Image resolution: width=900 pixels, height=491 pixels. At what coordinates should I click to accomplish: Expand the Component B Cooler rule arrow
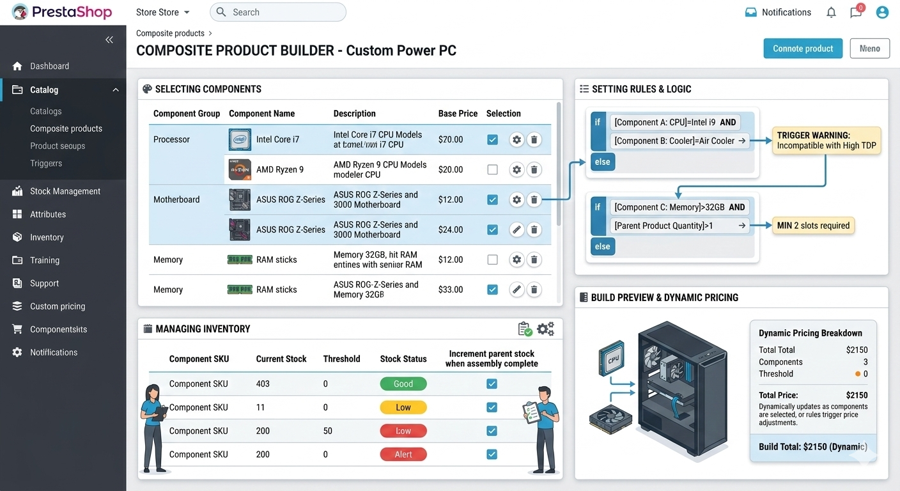(742, 141)
